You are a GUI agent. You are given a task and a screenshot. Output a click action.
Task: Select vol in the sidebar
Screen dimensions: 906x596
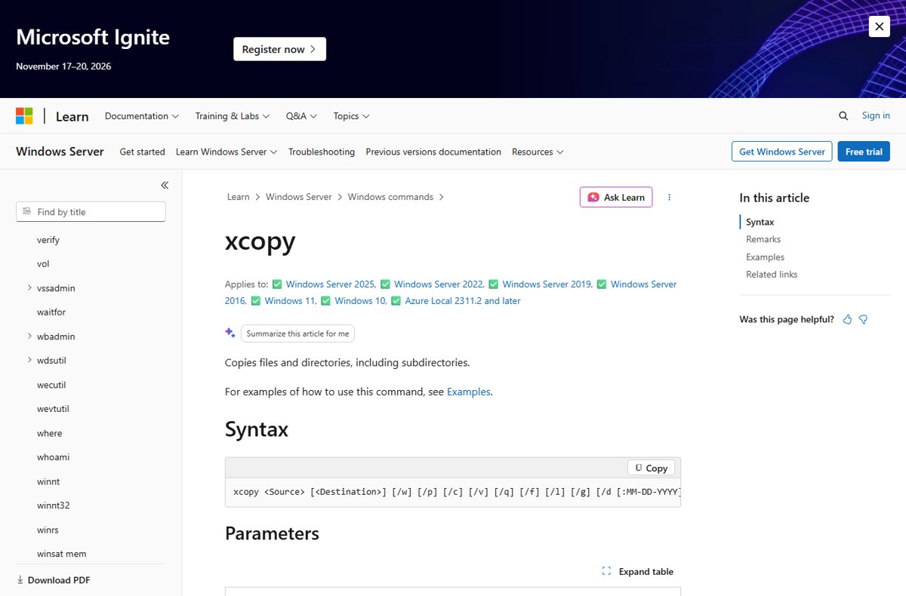(x=43, y=264)
